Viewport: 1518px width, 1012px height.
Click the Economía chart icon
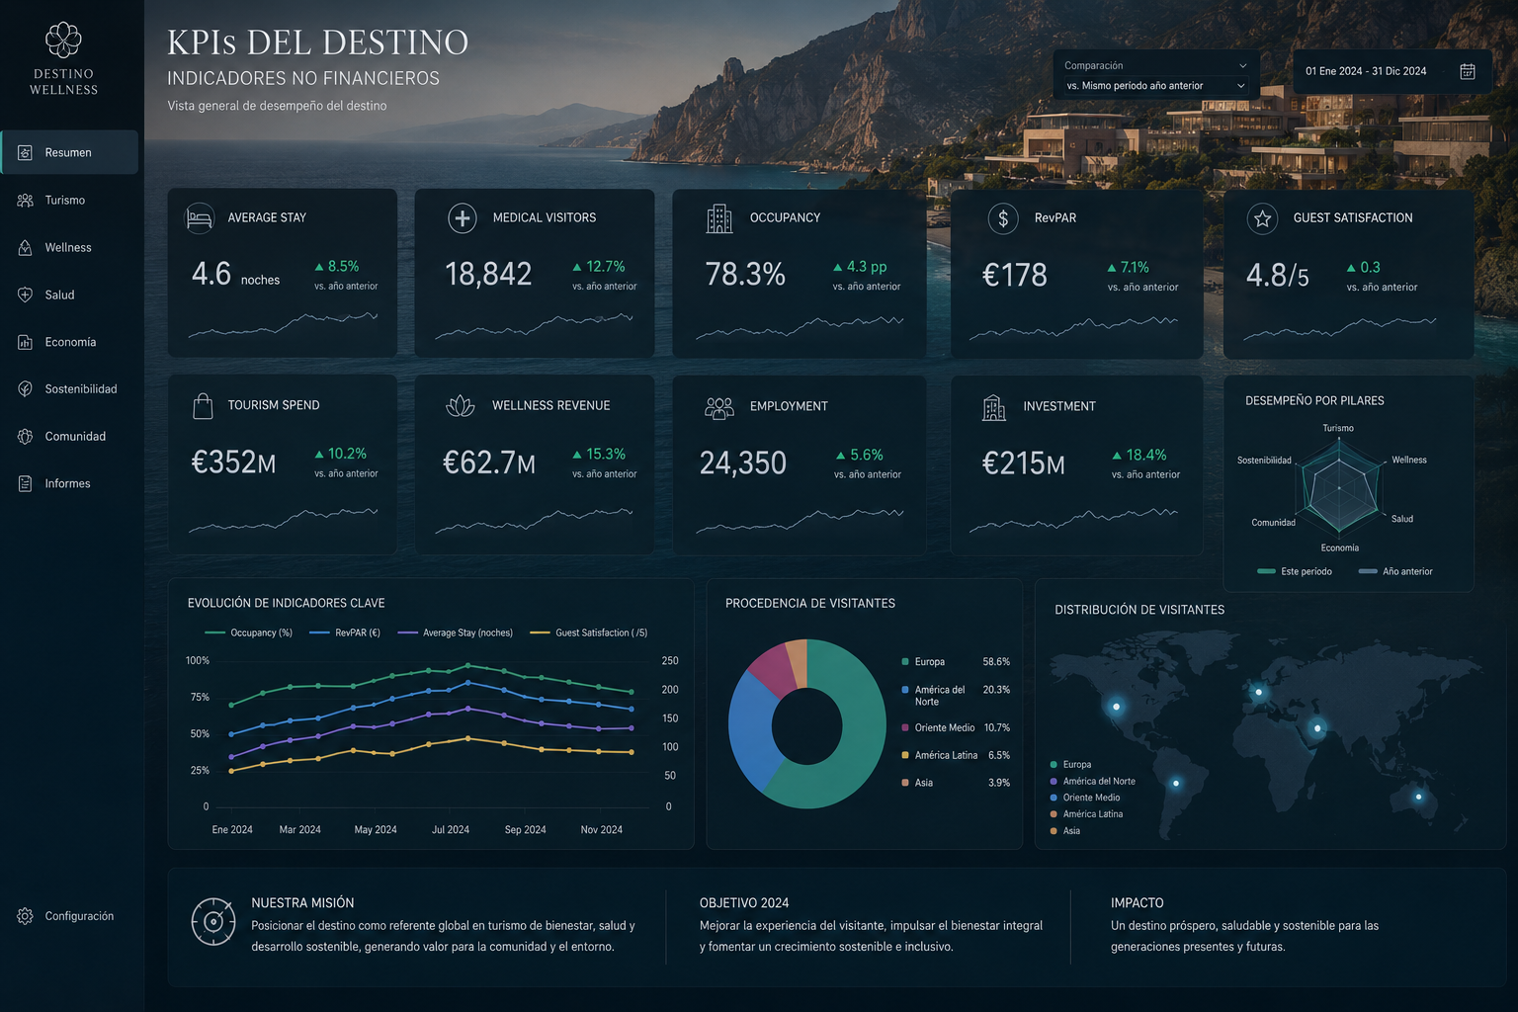pyautogui.click(x=26, y=342)
